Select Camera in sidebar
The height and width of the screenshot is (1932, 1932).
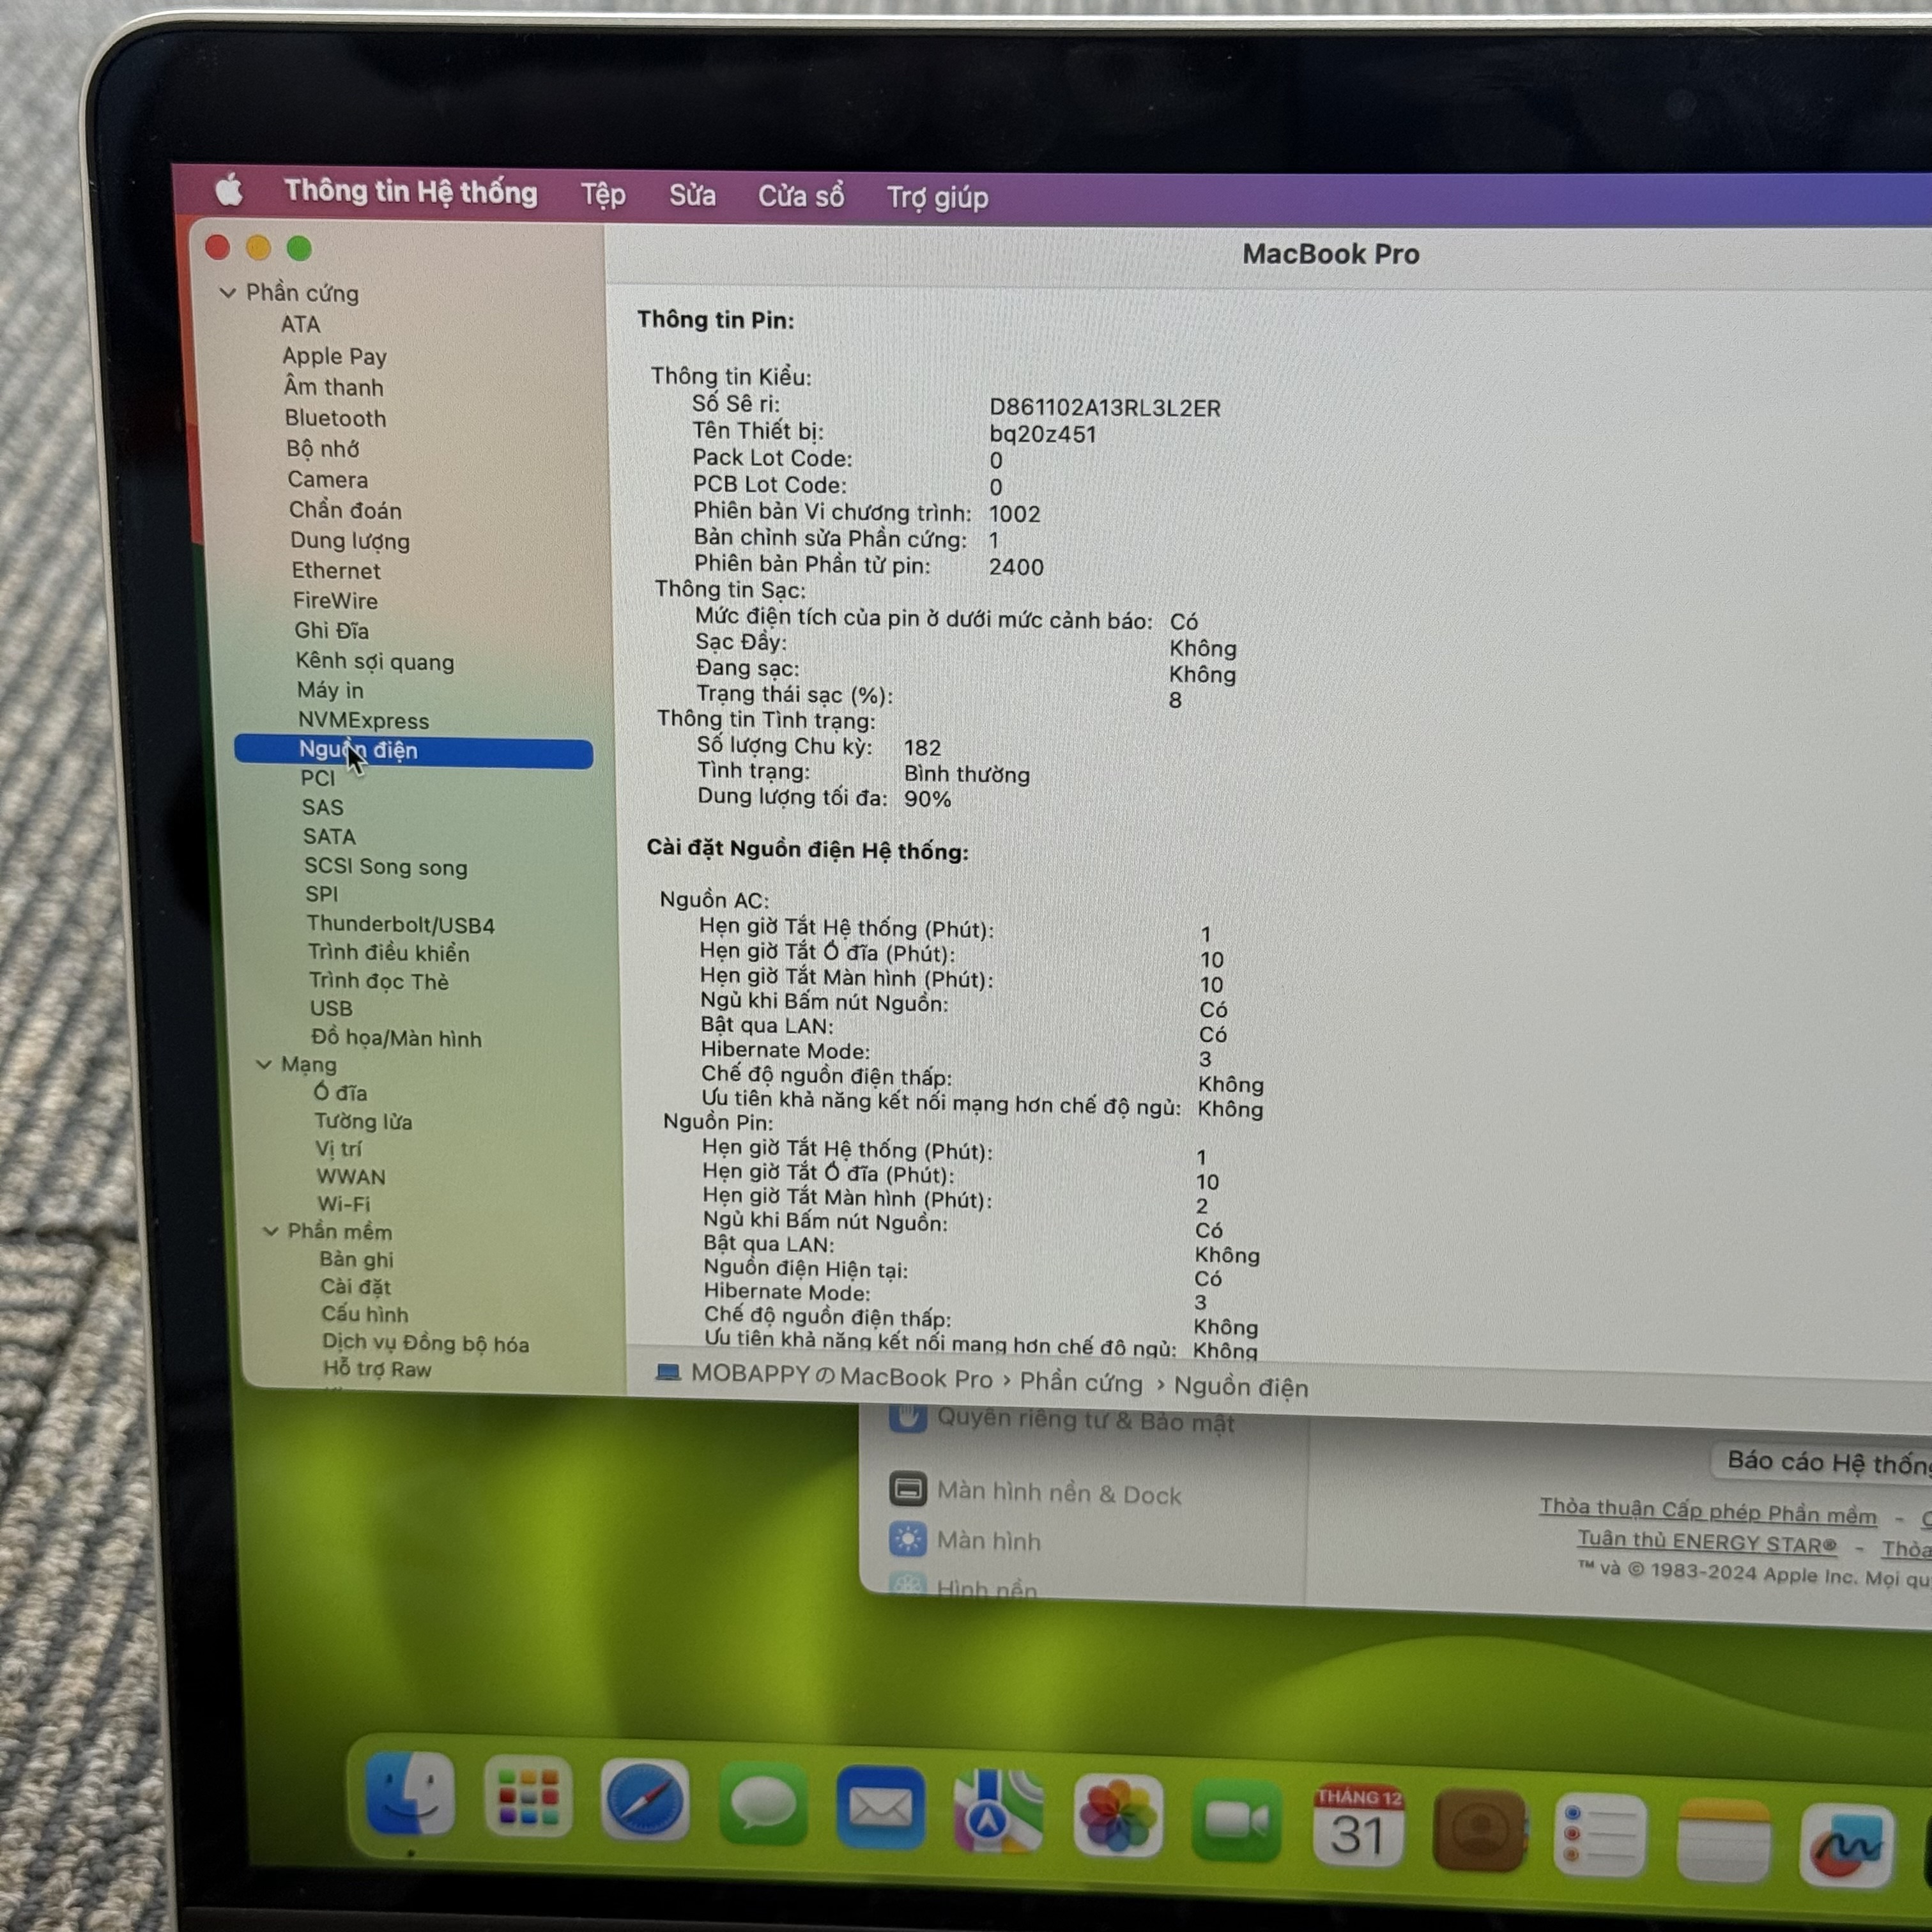coord(327,479)
